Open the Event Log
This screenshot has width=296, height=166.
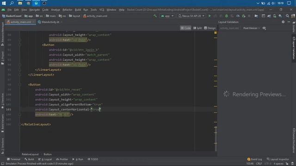254,159
